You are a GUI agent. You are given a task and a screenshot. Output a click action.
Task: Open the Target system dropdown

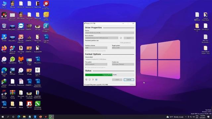coord(123,48)
